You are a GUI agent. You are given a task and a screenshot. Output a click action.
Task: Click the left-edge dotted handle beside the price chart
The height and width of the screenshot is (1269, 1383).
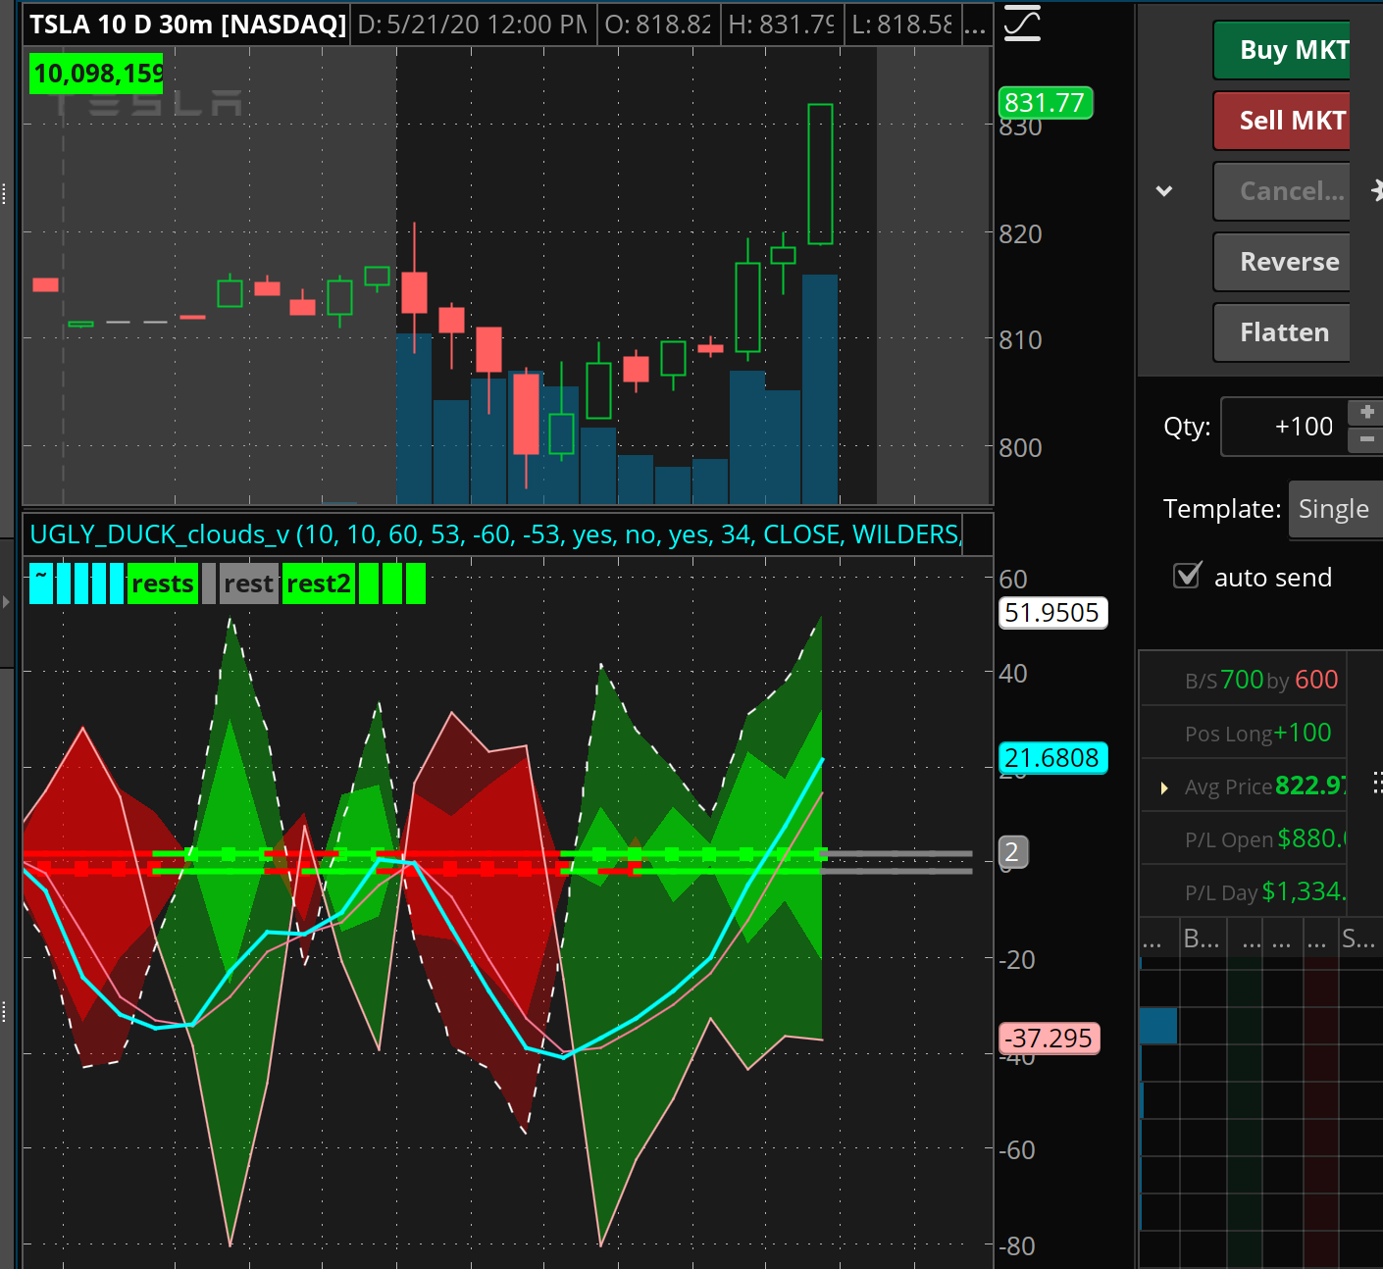click(x=5, y=193)
